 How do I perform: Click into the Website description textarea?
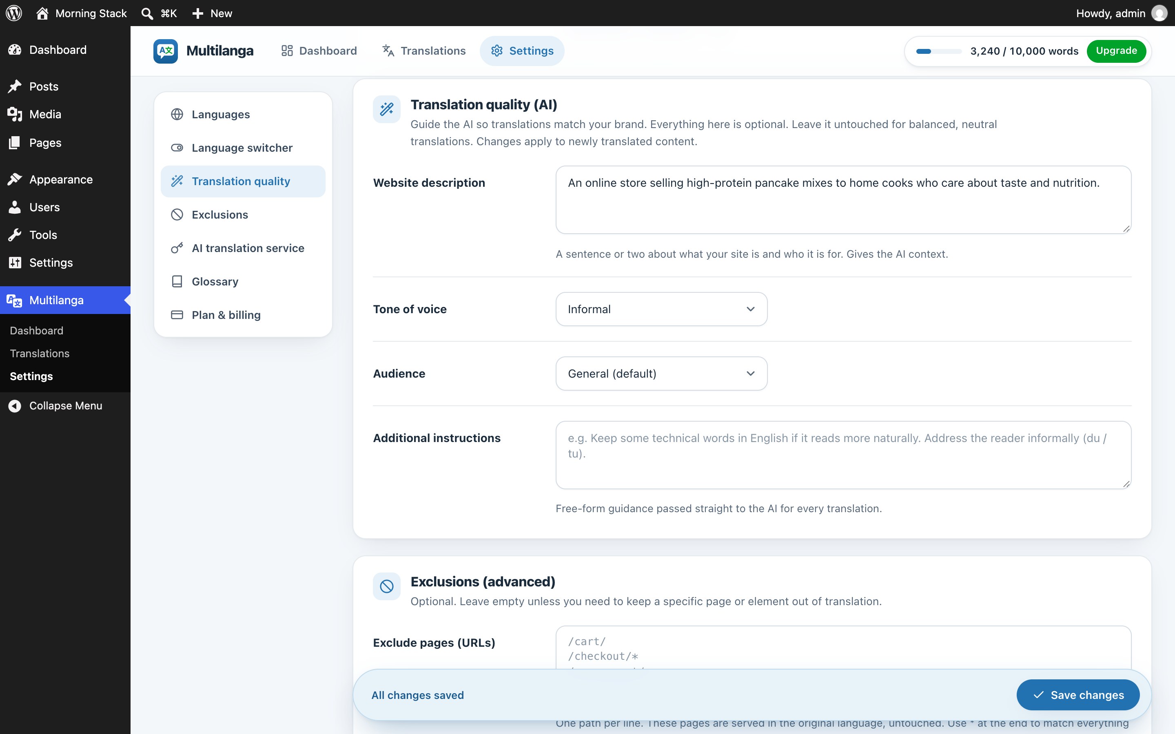843,200
